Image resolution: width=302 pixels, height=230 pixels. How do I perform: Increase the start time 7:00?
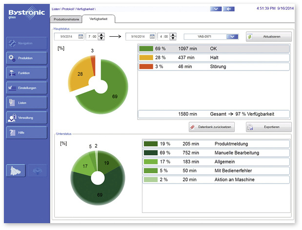pos(101,35)
